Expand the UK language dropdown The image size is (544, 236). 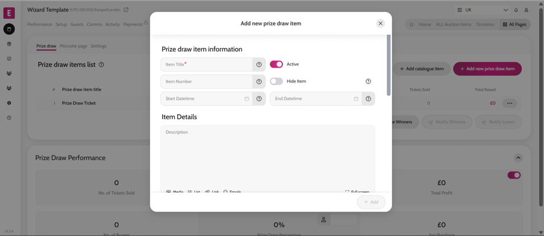tap(505, 10)
